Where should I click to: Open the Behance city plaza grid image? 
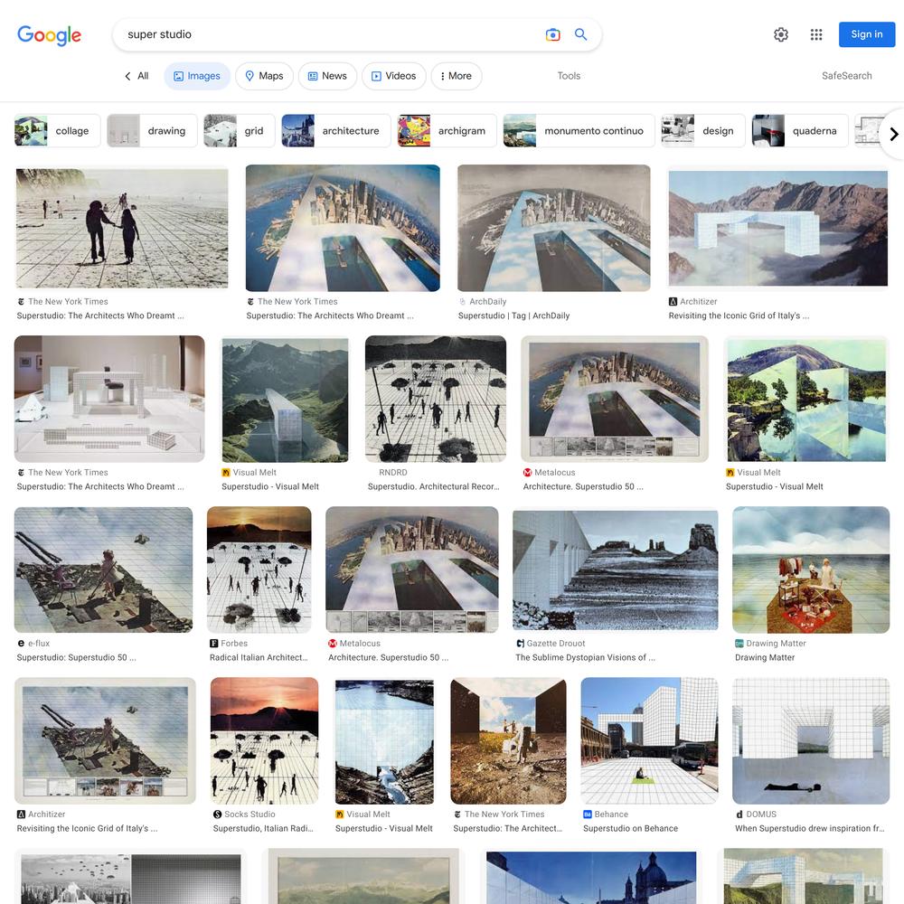pos(649,740)
